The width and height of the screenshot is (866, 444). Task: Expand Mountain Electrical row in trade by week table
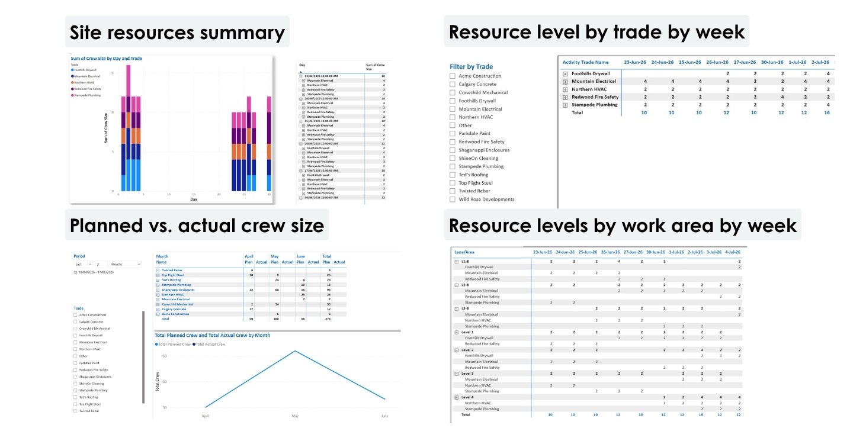click(x=565, y=81)
